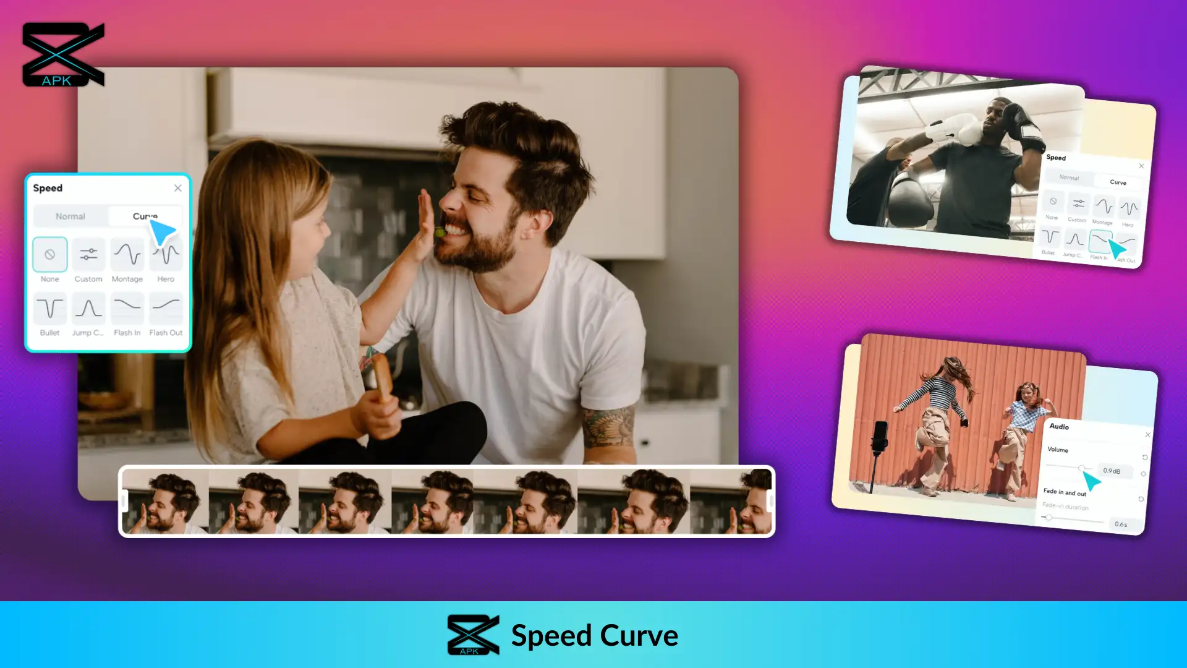Expand the upper boxing video Speed panel

tap(1057, 158)
